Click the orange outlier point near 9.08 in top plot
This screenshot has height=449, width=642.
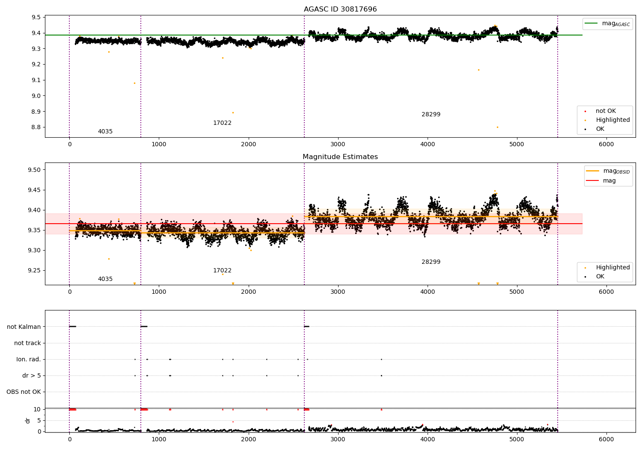coord(134,83)
